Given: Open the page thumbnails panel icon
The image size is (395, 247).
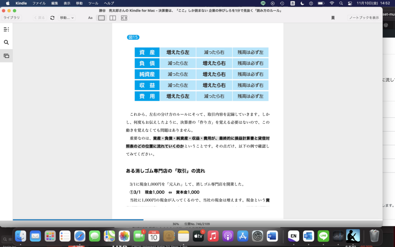Looking at the screenshot, I should click(6, 56).
